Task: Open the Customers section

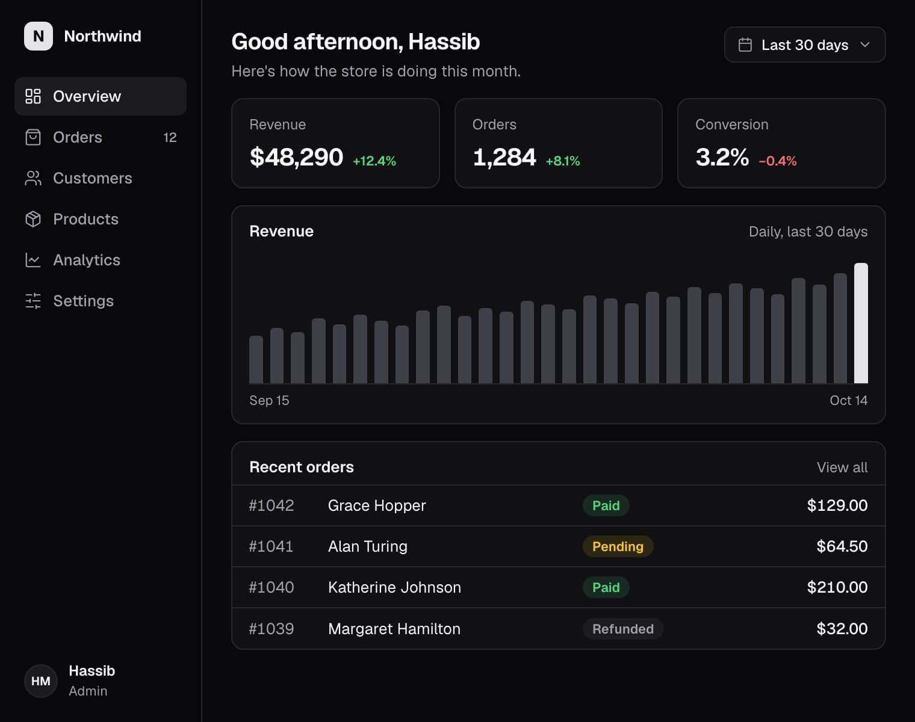Action: tap(101, 178)
